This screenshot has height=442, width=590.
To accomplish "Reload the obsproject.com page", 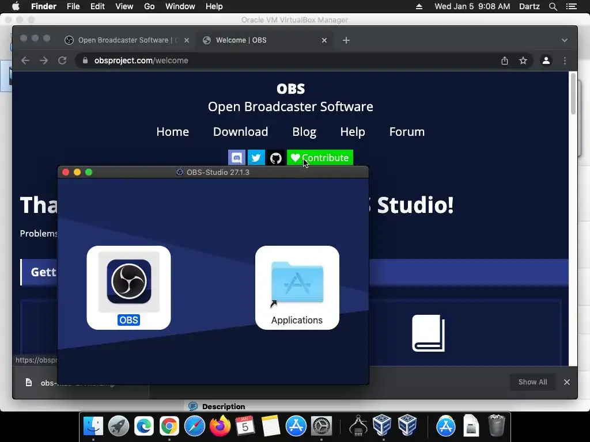I will point(62,60).
